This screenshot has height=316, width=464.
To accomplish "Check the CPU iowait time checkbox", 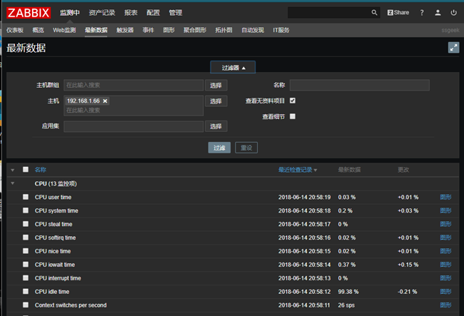I will [26, 264].
